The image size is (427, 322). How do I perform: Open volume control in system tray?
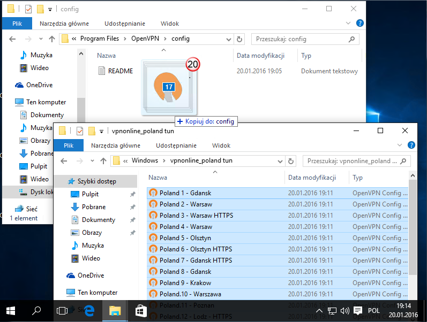(344, 311)
